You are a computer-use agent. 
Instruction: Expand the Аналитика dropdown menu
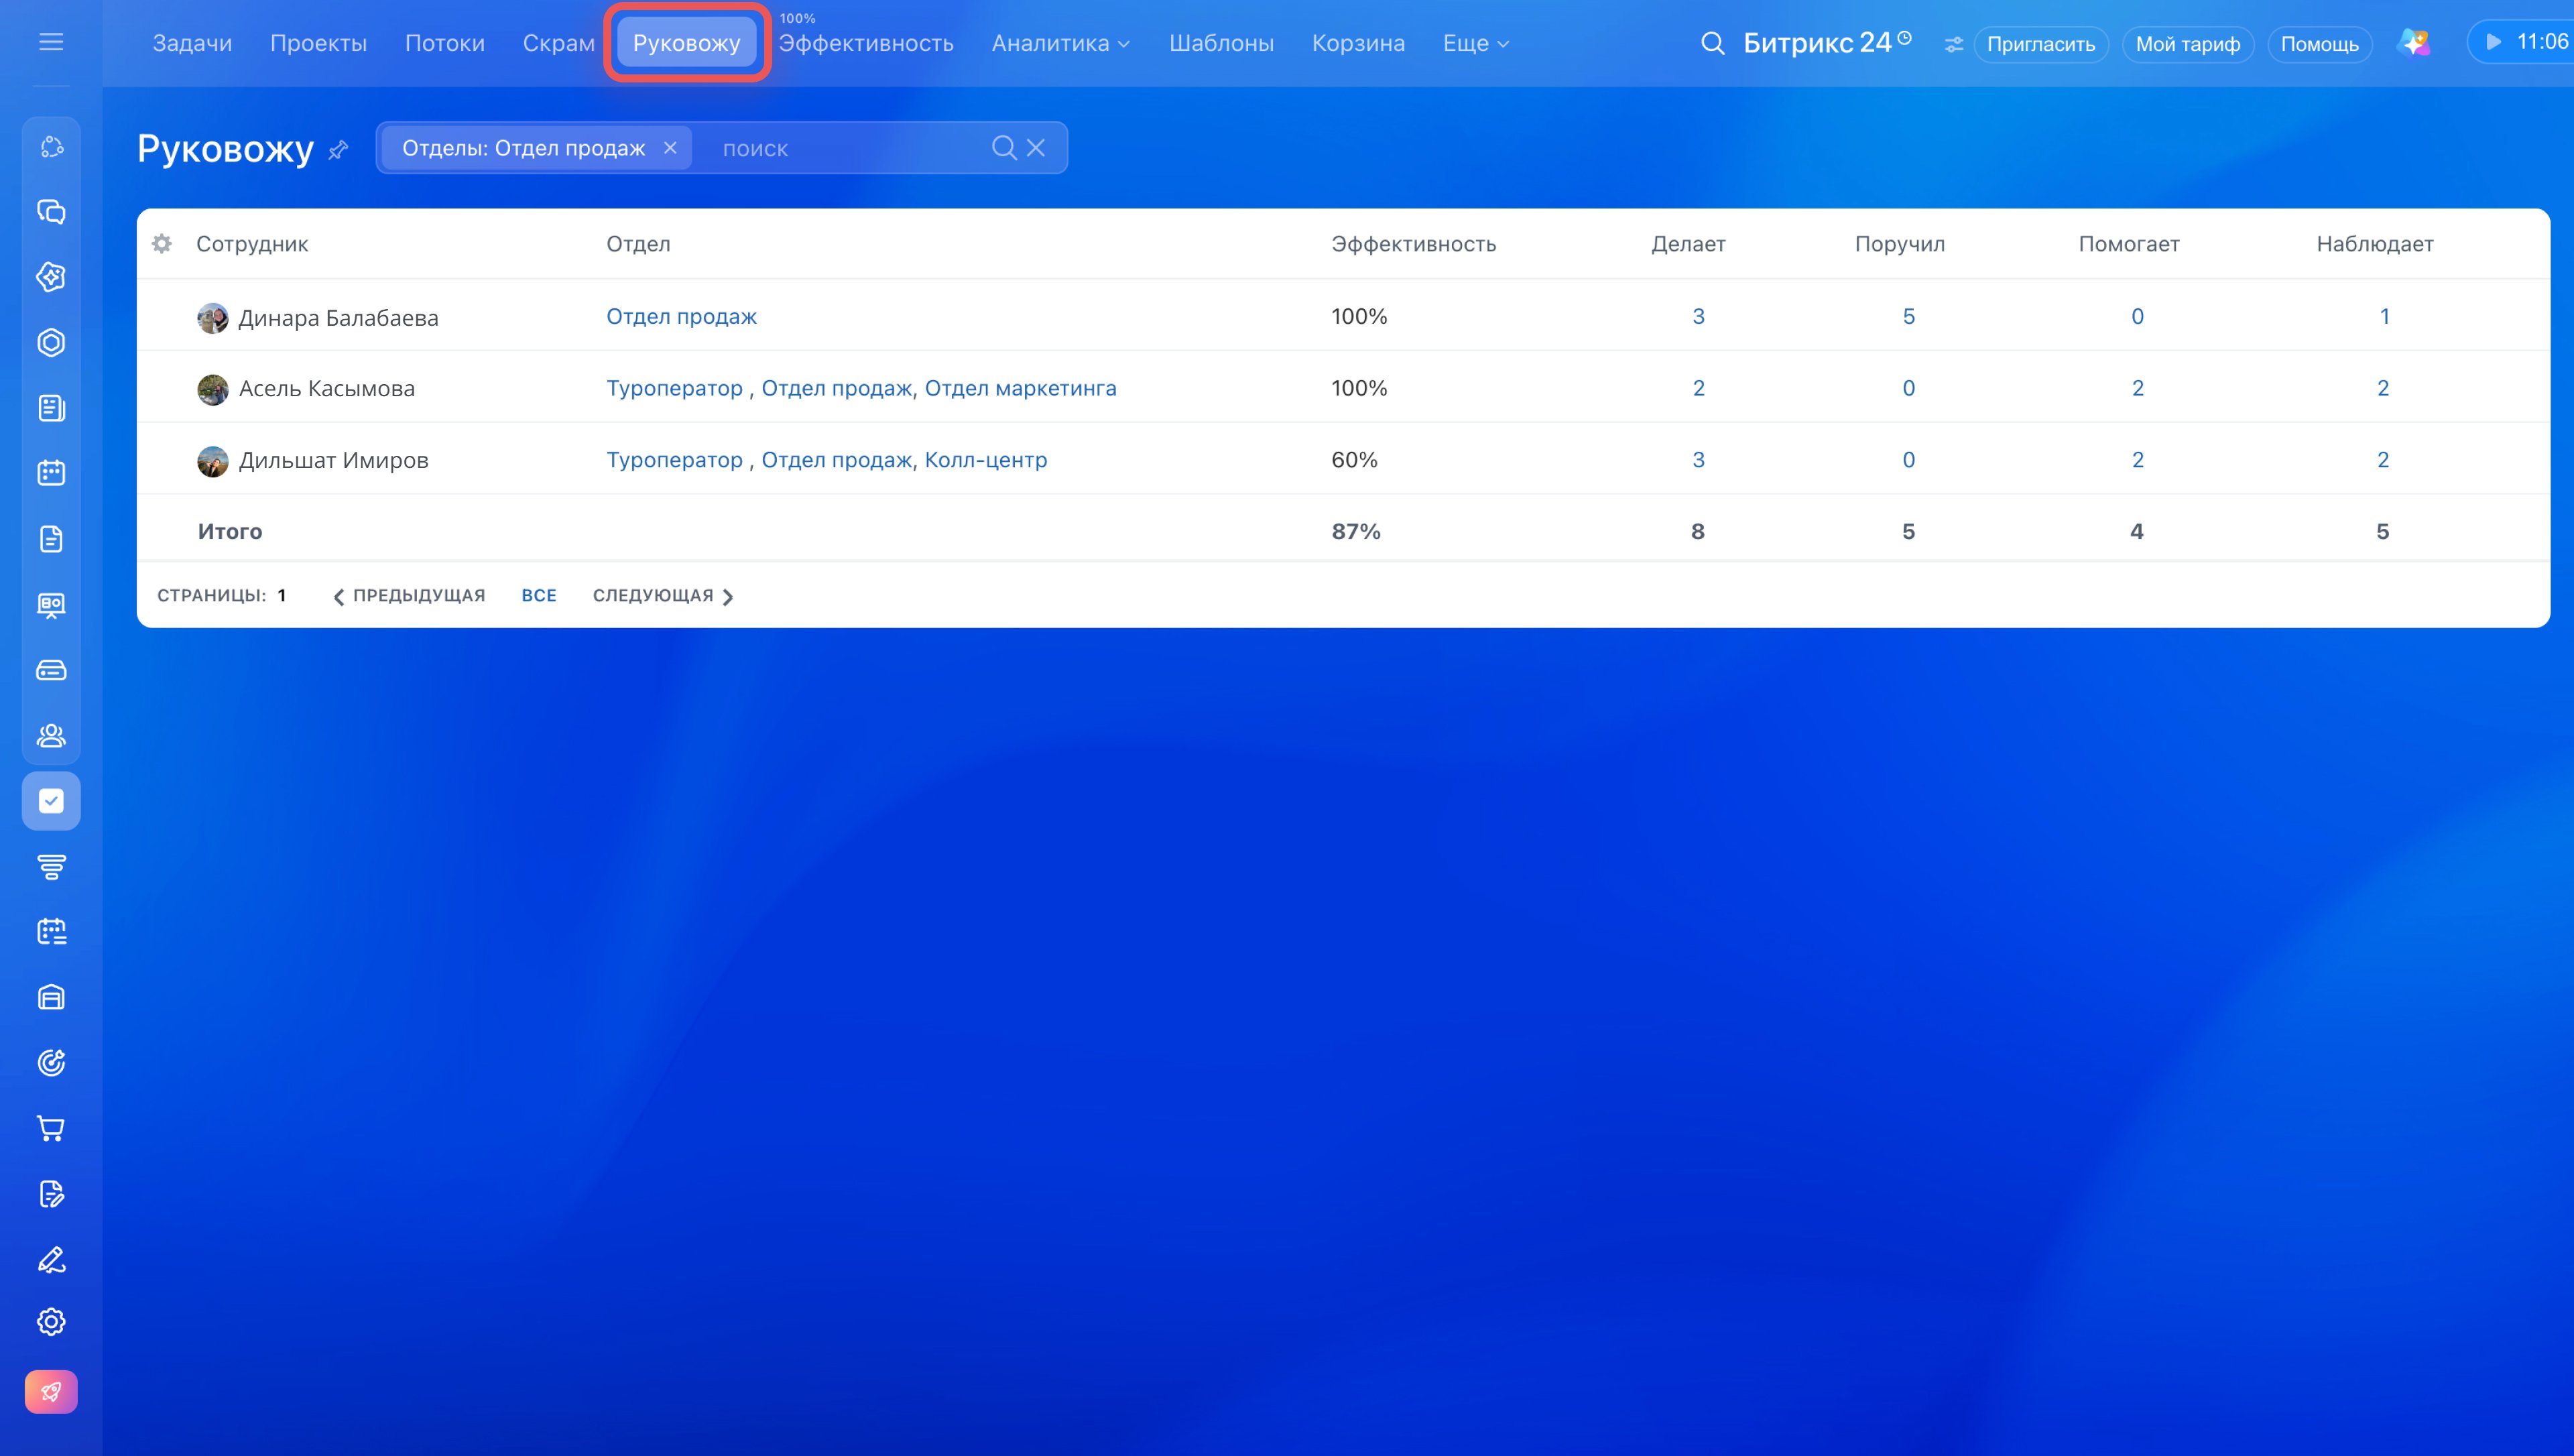(1060, 43)
